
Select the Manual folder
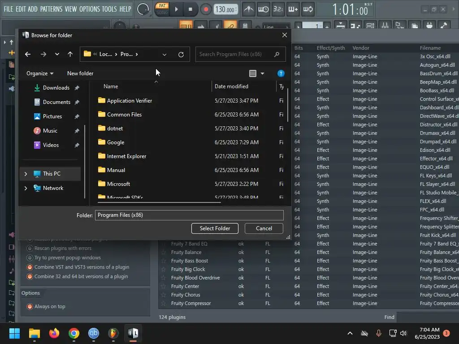point(116,170)
